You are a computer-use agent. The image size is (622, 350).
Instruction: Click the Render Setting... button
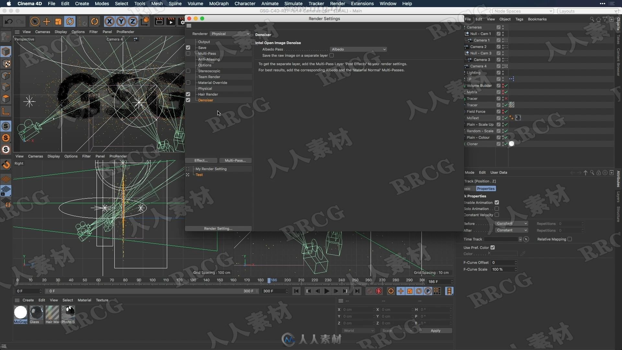(x=218, y=228)
